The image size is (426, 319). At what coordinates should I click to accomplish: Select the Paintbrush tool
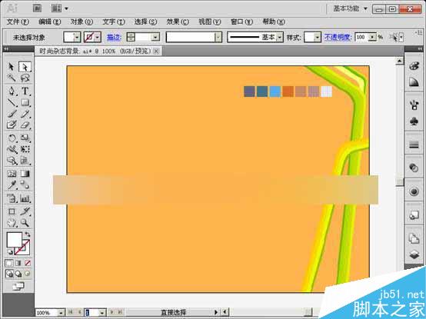pos(12,114)
